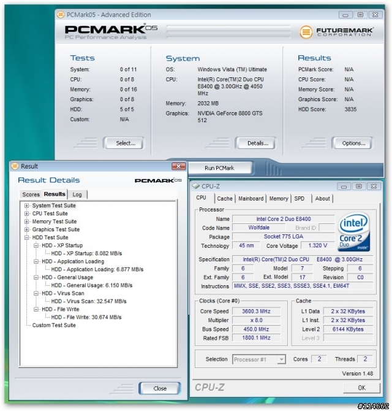Click the Futuremark Corporation logo icon
Viewport: 392px width, 411px height.
tap(306, 32)
